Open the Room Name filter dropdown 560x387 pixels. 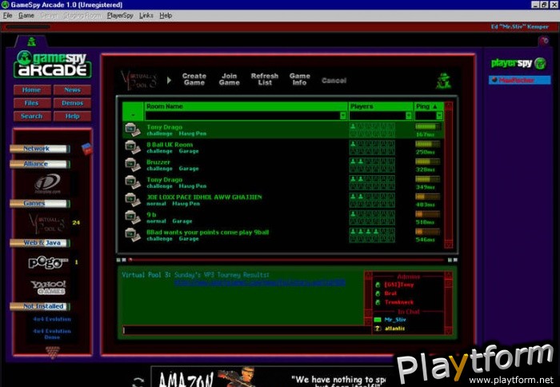[343, 116]
